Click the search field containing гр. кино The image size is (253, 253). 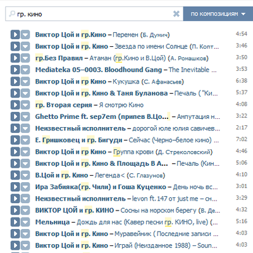[x=94, y=14]
